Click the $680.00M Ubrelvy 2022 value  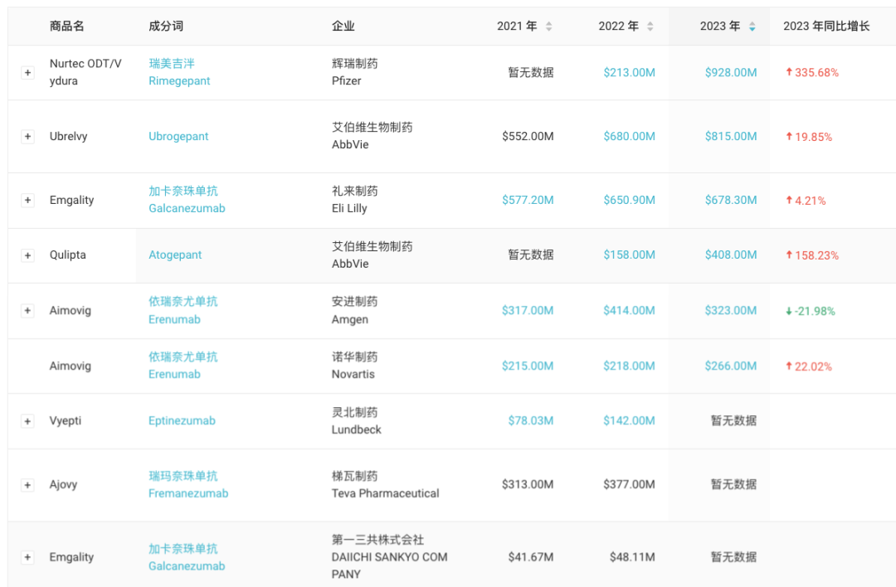point(629,137)
